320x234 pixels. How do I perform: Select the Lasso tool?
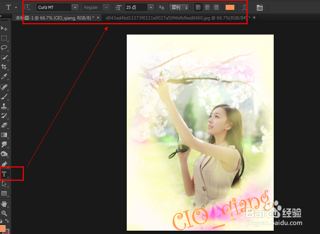(4, 48)
